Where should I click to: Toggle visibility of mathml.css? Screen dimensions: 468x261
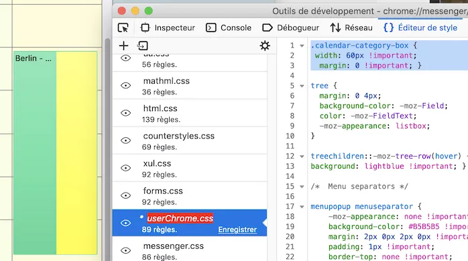pos(125,86)
